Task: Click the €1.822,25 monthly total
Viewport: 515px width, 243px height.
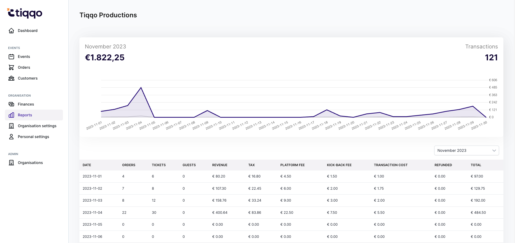Action: point(105,57)
